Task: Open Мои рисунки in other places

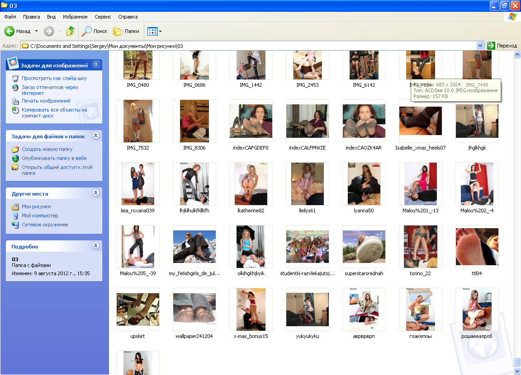Action: point(36,207)
